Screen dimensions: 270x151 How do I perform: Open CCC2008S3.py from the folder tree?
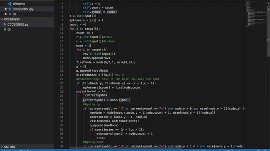(x=18, y=24)
